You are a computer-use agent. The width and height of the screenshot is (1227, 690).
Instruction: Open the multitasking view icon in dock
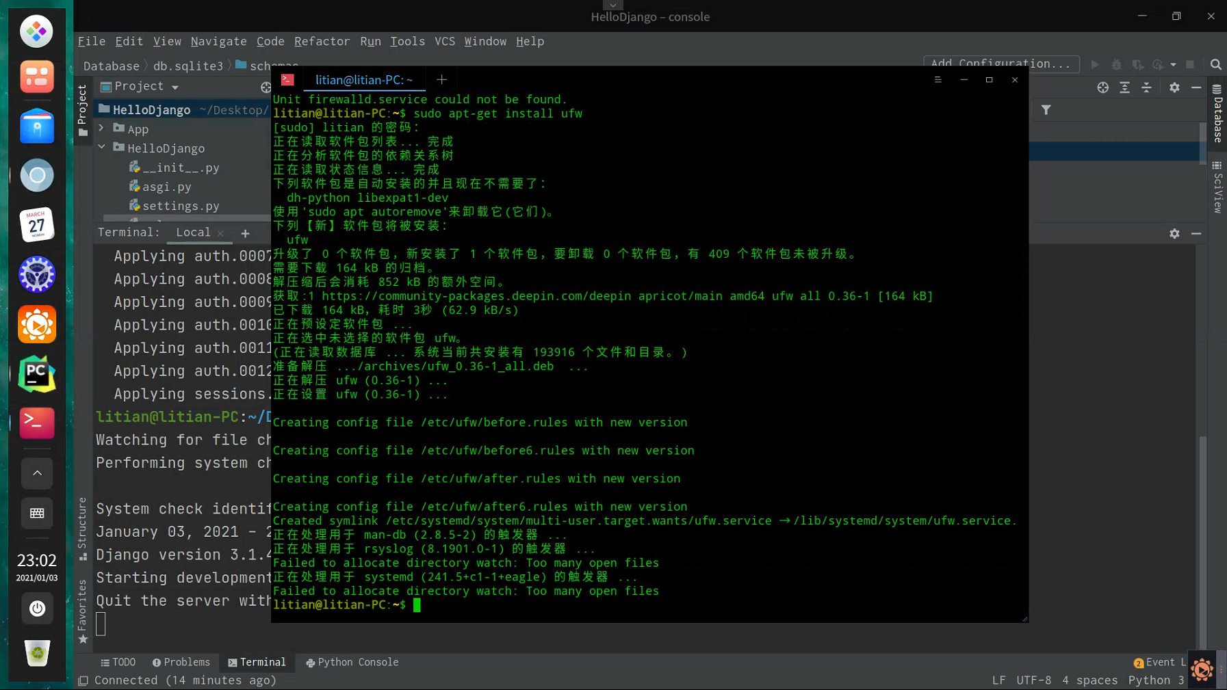[x=37, y=77]
